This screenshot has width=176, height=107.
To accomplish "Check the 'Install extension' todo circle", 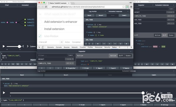I will pos(40,29).
